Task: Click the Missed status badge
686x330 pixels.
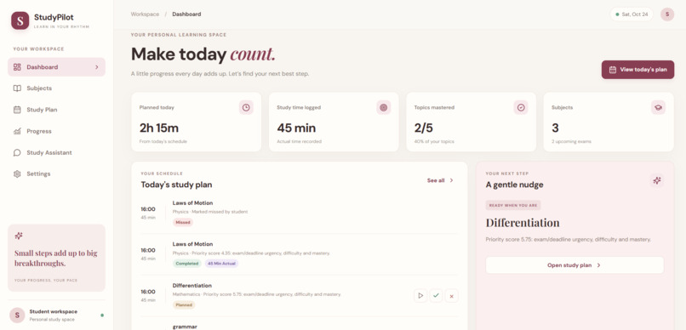Action: [x=183, y=222]
